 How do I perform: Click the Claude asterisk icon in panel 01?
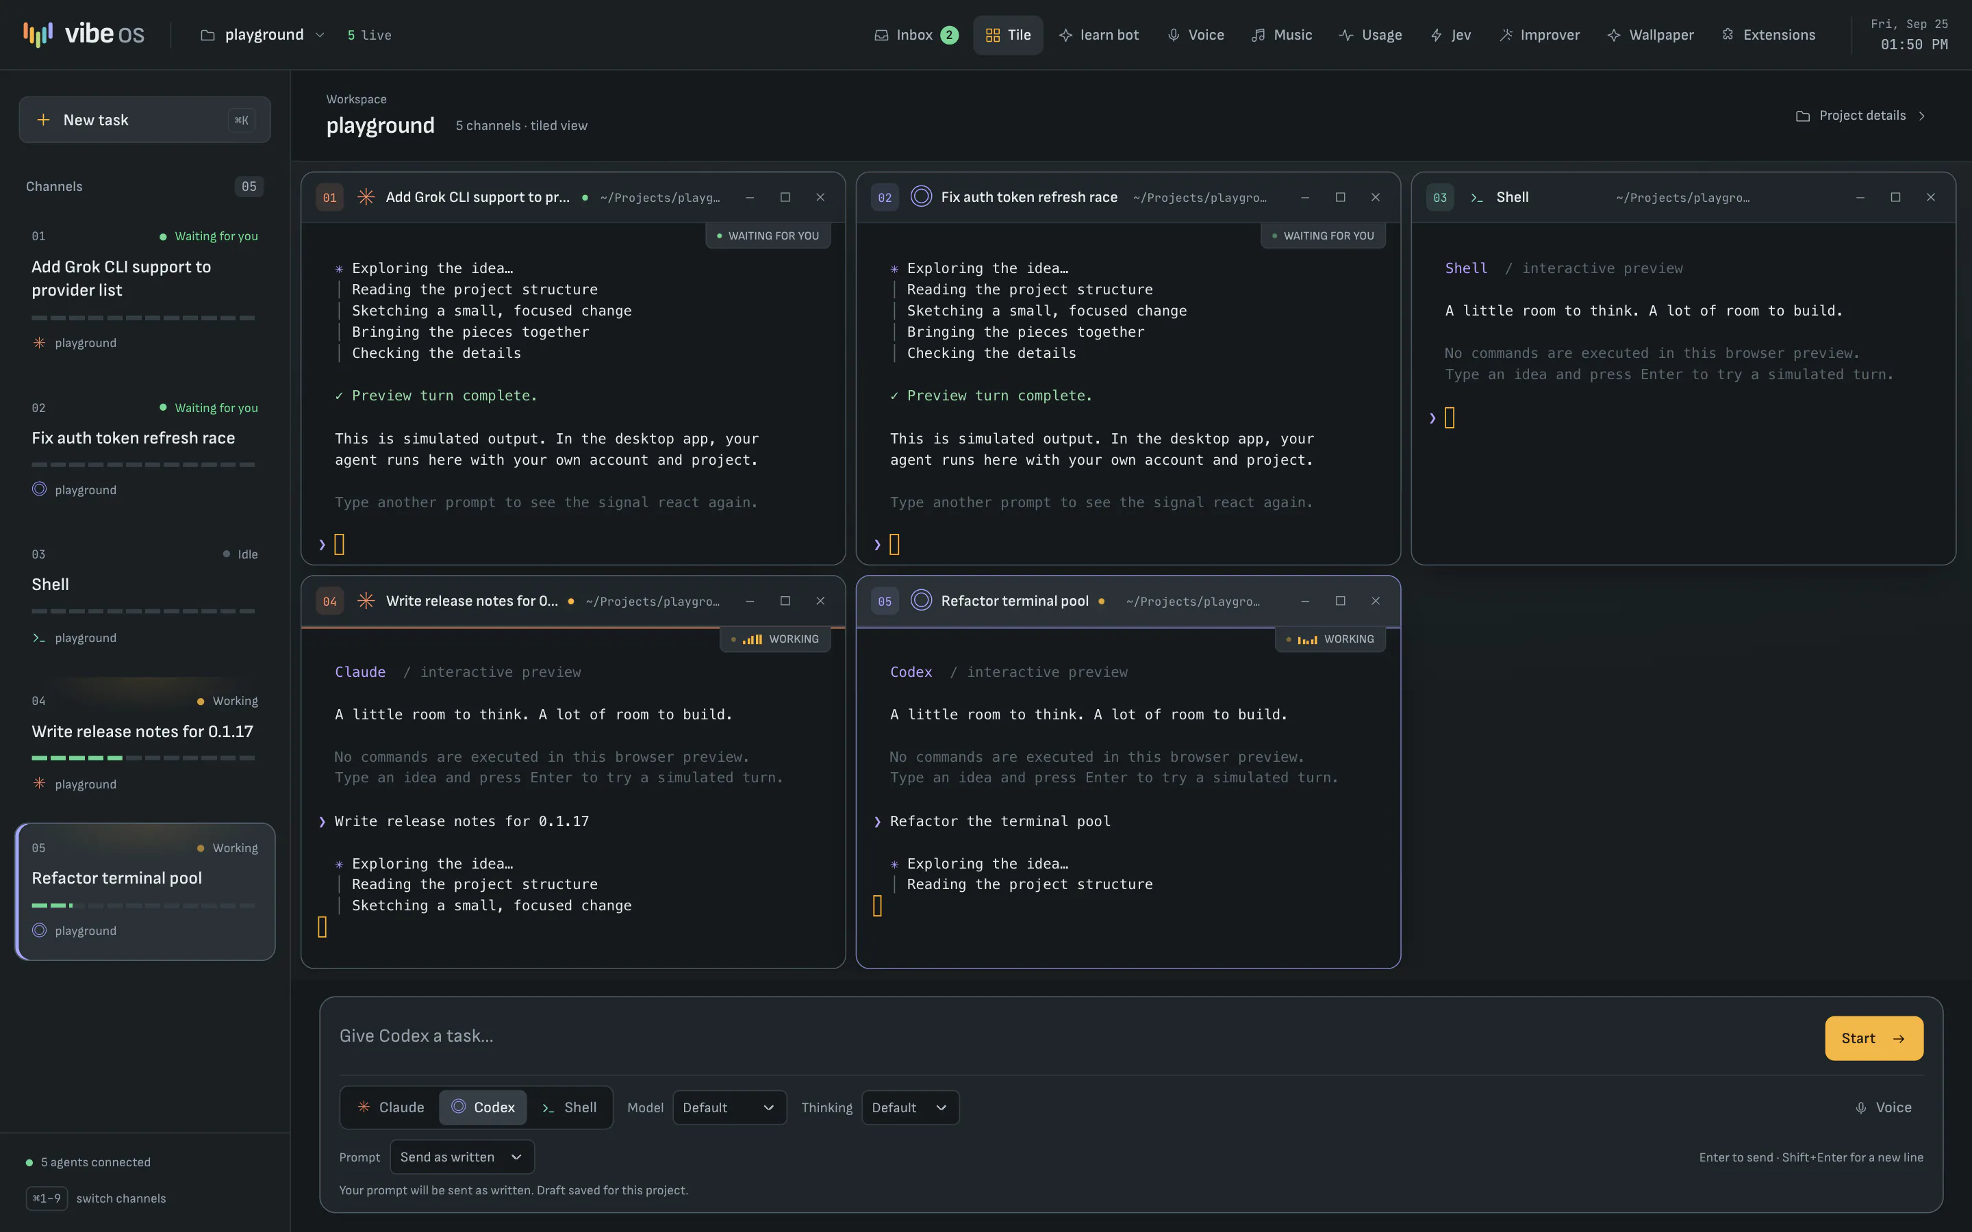[x=366, y=197]
